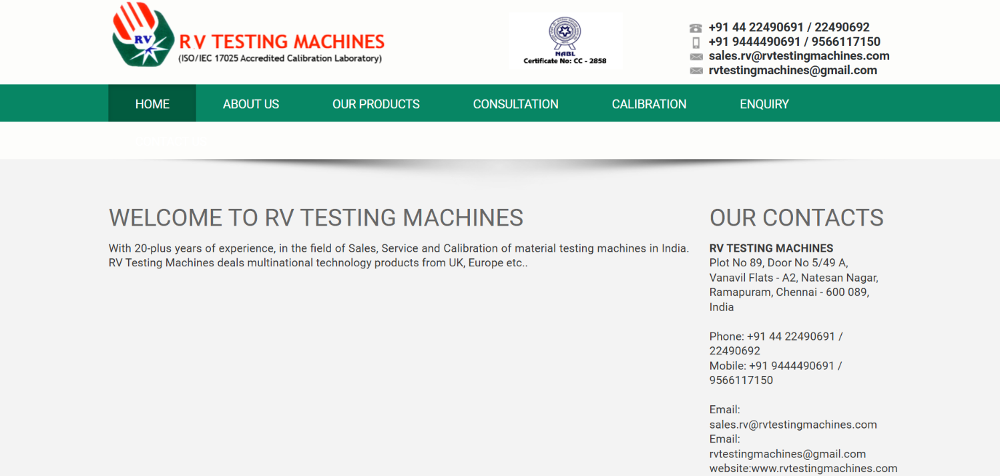The image size is (1000, 476).
Task: Click the ISO/IEC 17025 Accredited Calibration Laboratory tagline
Action: point(280,59)
